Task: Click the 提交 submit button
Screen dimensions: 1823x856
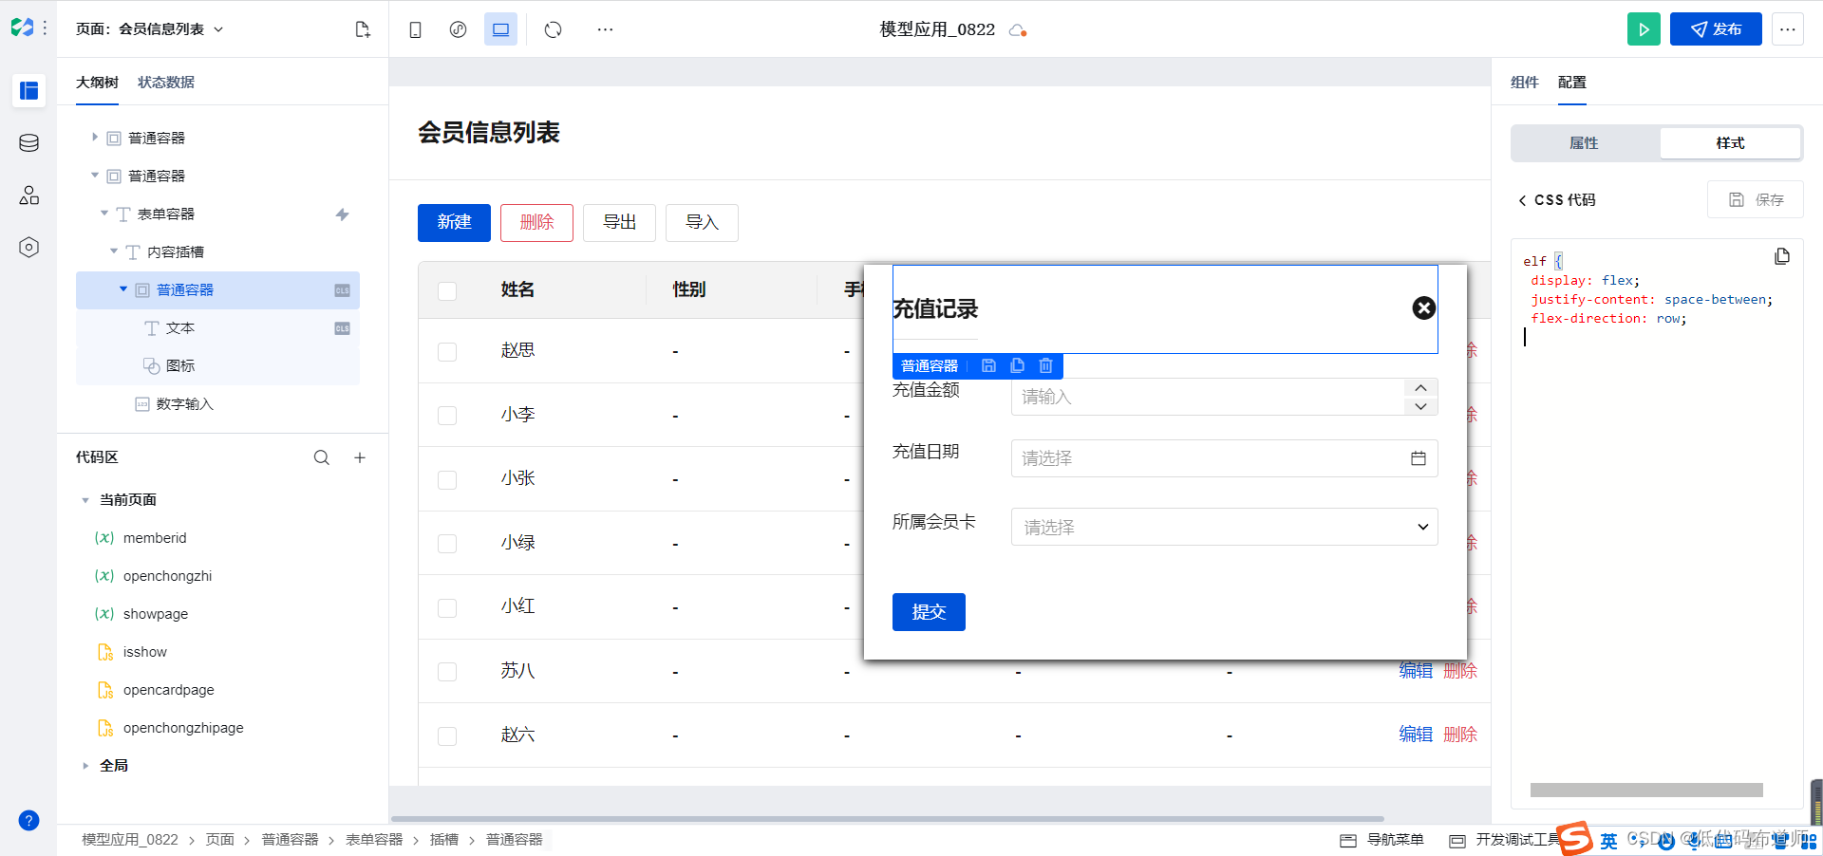Action: pos(929,612)
